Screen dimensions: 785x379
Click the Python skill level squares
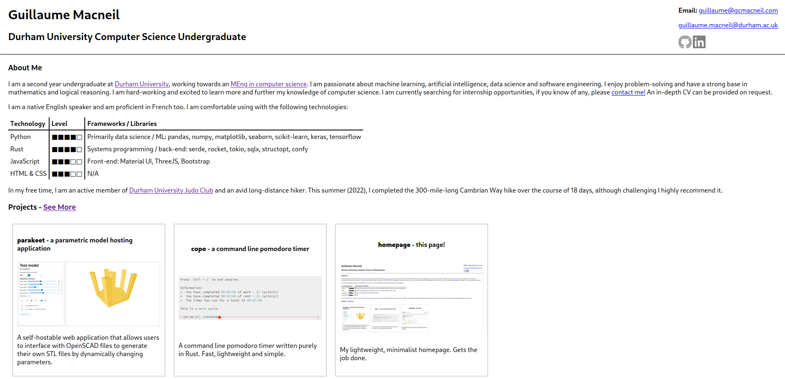(67, 137)
